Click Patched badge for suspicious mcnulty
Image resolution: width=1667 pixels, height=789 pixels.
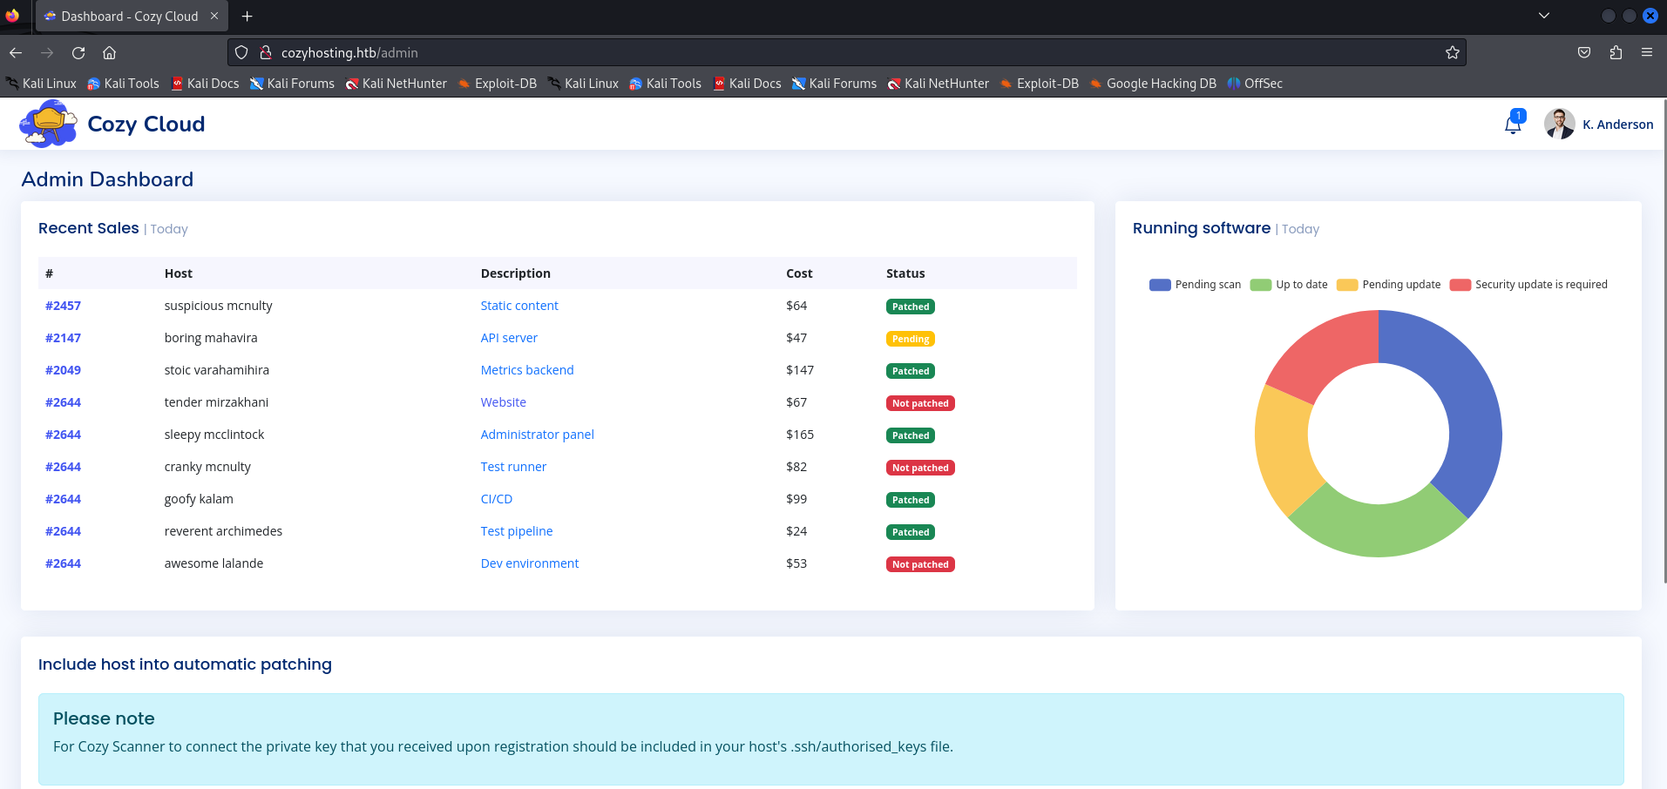(x=911, y=307)
